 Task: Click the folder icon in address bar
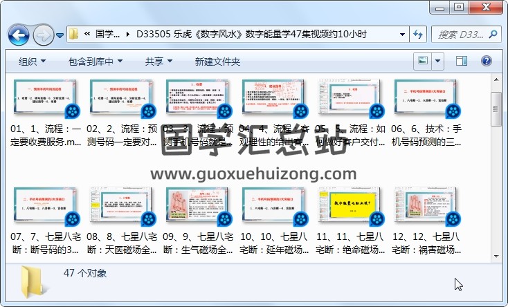[x=73, y=34]
